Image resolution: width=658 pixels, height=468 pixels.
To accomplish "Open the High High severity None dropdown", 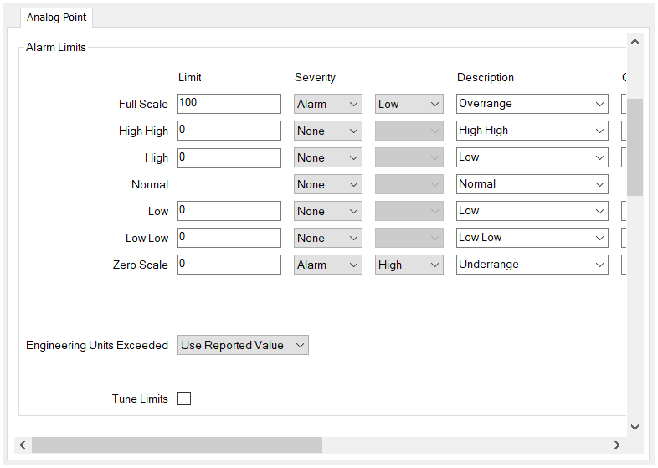I will point(327,131).
